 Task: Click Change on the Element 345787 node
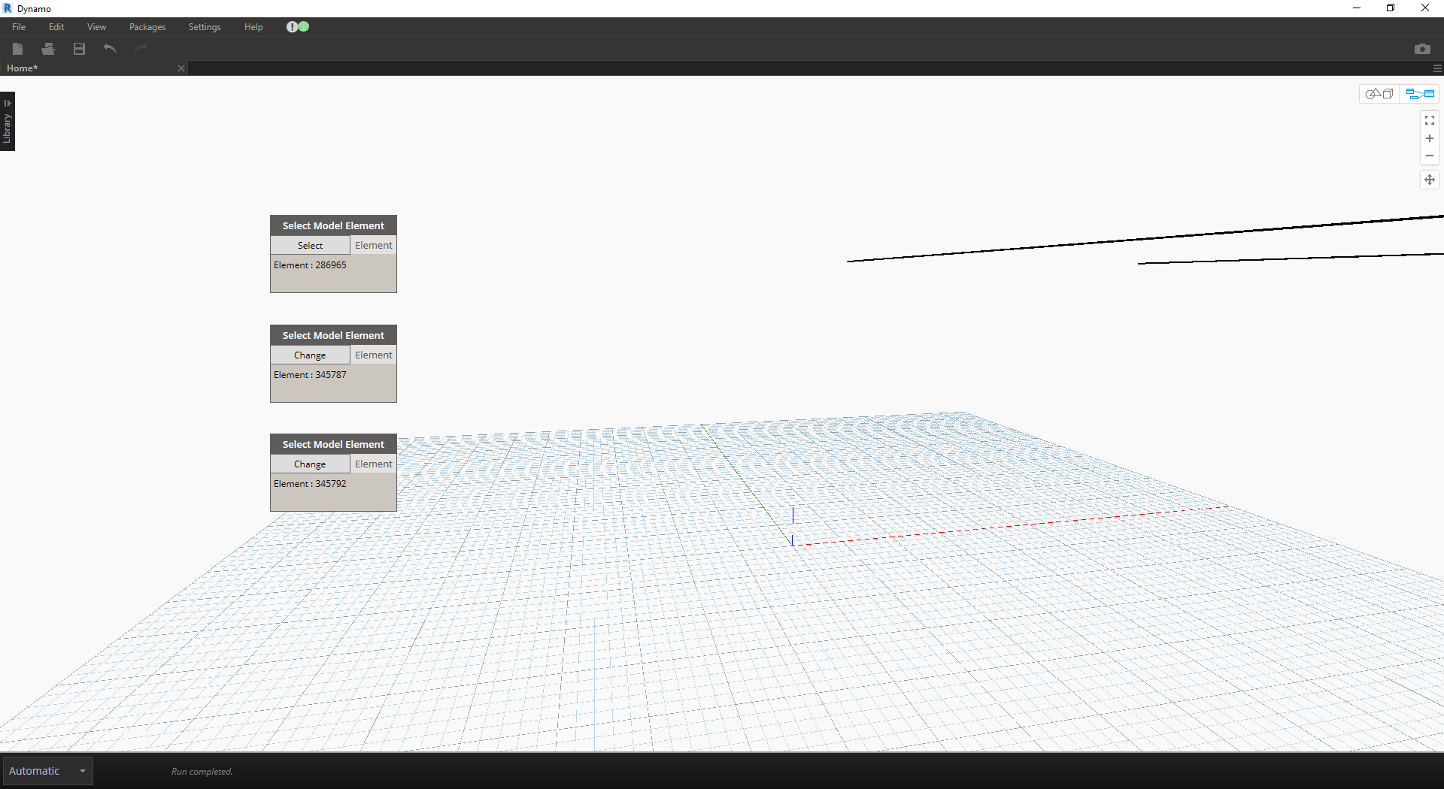coord(310,355)
